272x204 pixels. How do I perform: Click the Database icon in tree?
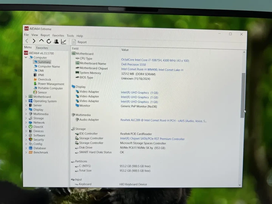[x=31, y=148]
